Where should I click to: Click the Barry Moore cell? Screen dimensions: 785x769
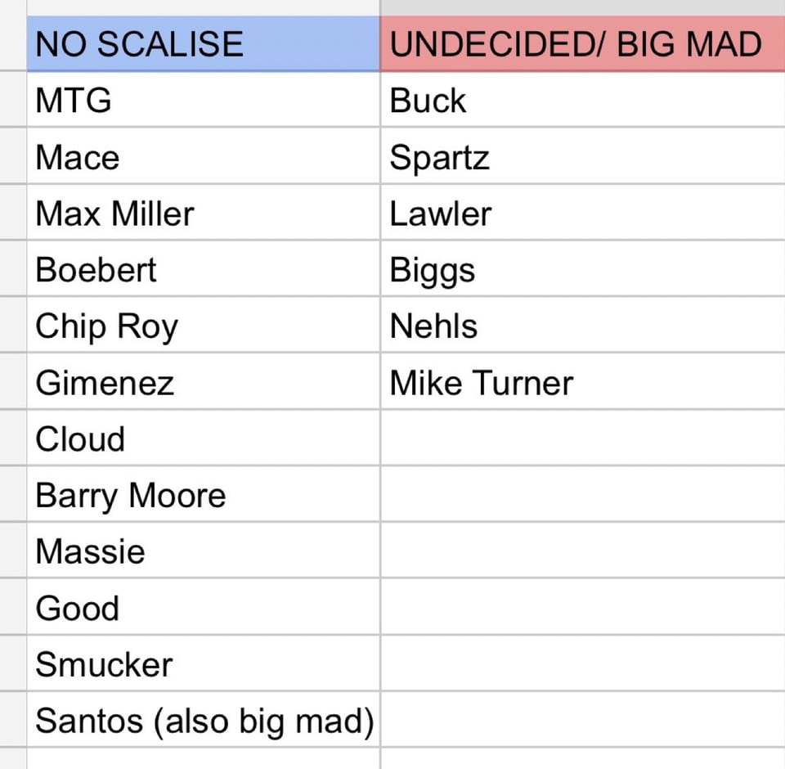point(203,496)
